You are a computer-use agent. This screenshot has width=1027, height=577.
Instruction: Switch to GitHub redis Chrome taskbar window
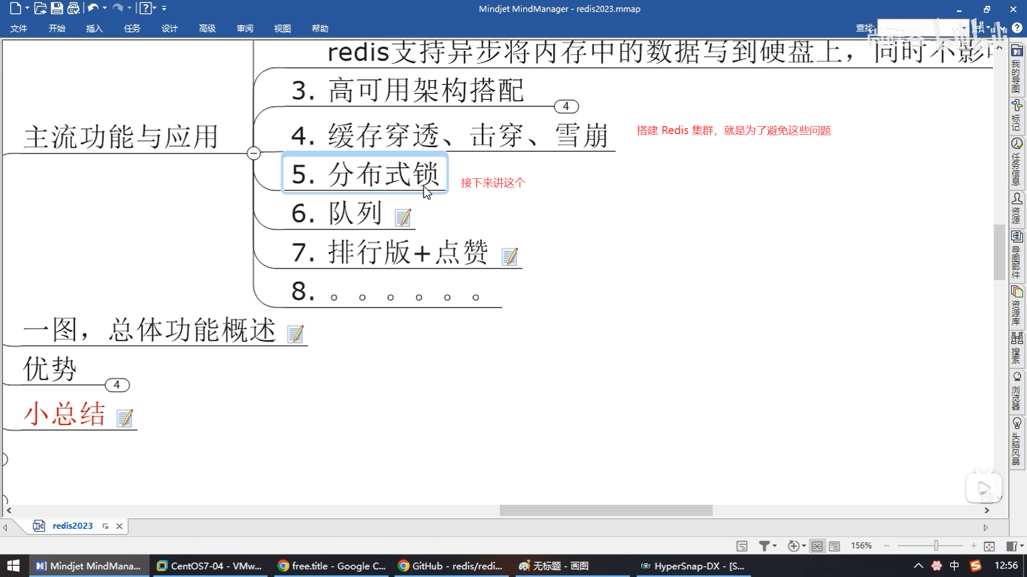[451, 566]
